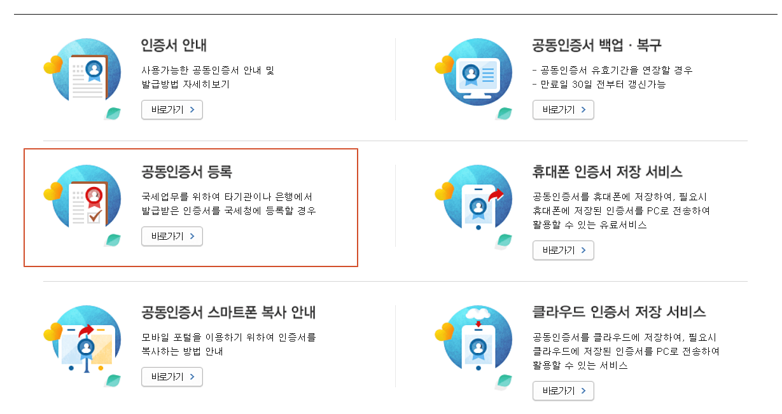Click 바로가기 under 인증서 안내
The width and height of the screenshot is (782, 414).
tap(172, 109)
